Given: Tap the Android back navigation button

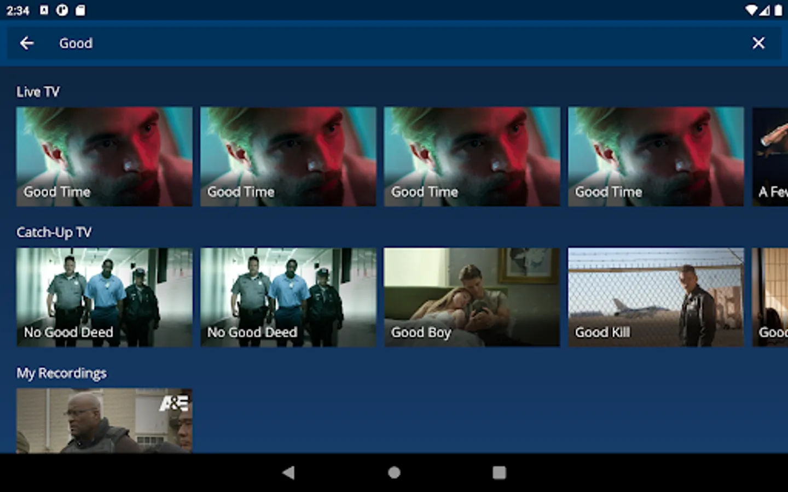Looking at the screenshot, I should pyautogui.click(x=288, y=472).
